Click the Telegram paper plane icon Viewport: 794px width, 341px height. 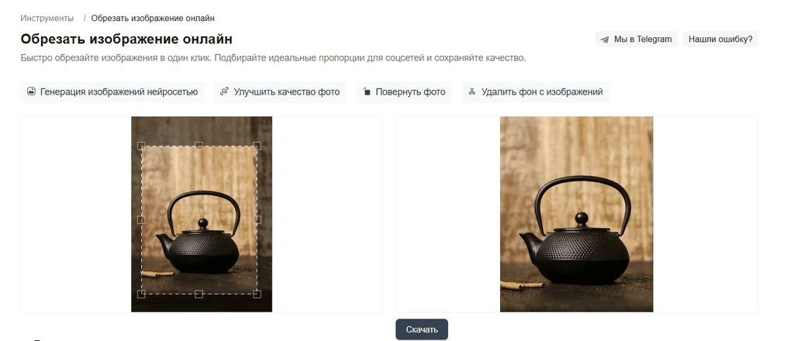[x=605, y=40]
